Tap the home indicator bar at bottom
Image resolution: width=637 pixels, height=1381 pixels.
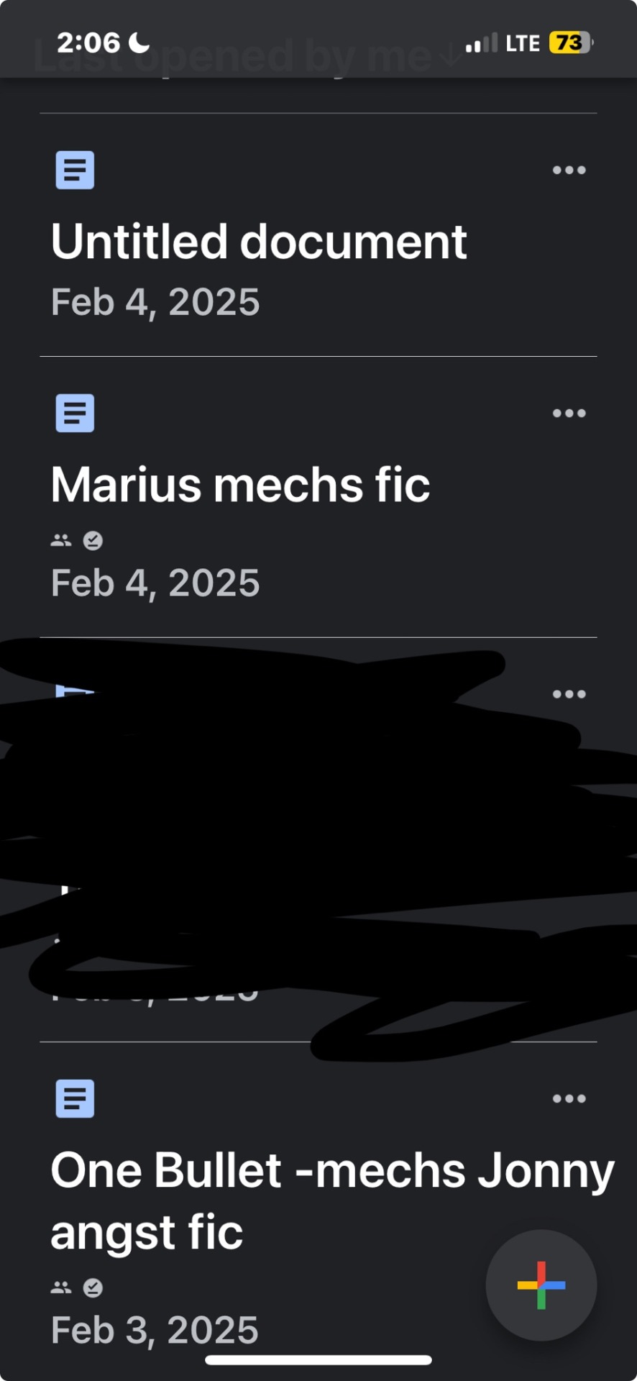click(x=318, y=1360)
